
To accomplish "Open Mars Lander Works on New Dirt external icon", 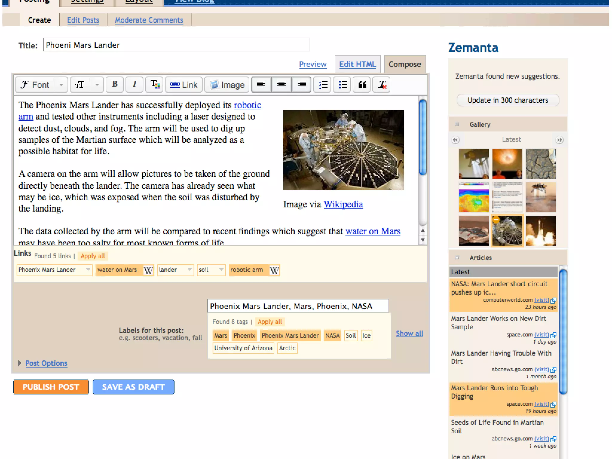I will [553, 335].
